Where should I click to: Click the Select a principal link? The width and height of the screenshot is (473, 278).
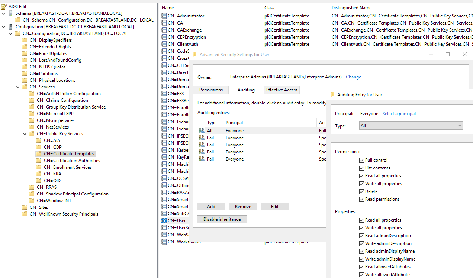pos(399,114)
